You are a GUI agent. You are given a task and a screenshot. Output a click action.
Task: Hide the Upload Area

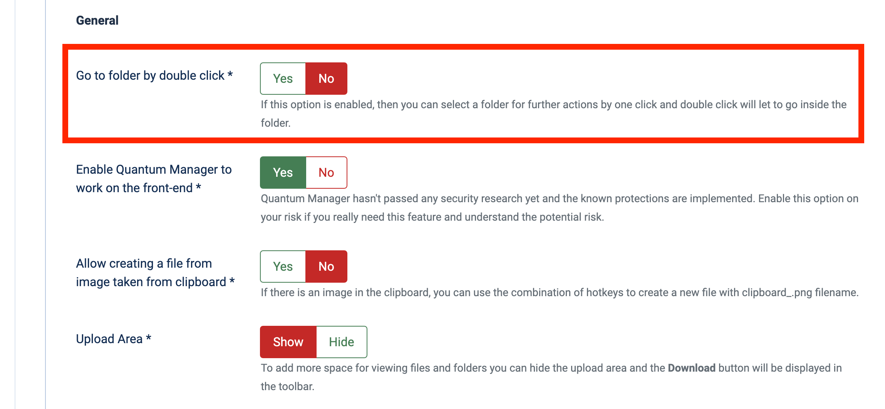(341, 342)
